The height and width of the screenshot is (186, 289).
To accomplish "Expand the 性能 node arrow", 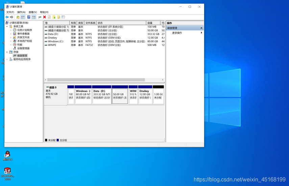I will 11,45.
